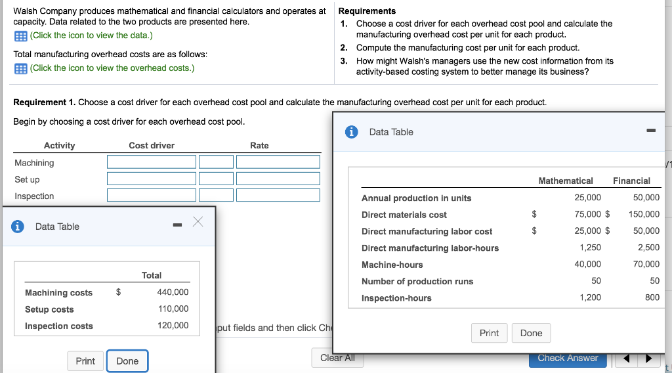Click the 110,000 setup cost value
This screenshot has height=373, width=672.
173,309
